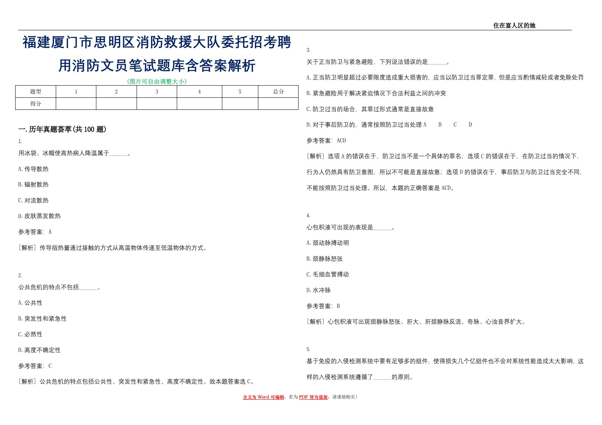Click table column header '4'
The image size is (602, 425).
pyautogui.click(x=200, y=92)
